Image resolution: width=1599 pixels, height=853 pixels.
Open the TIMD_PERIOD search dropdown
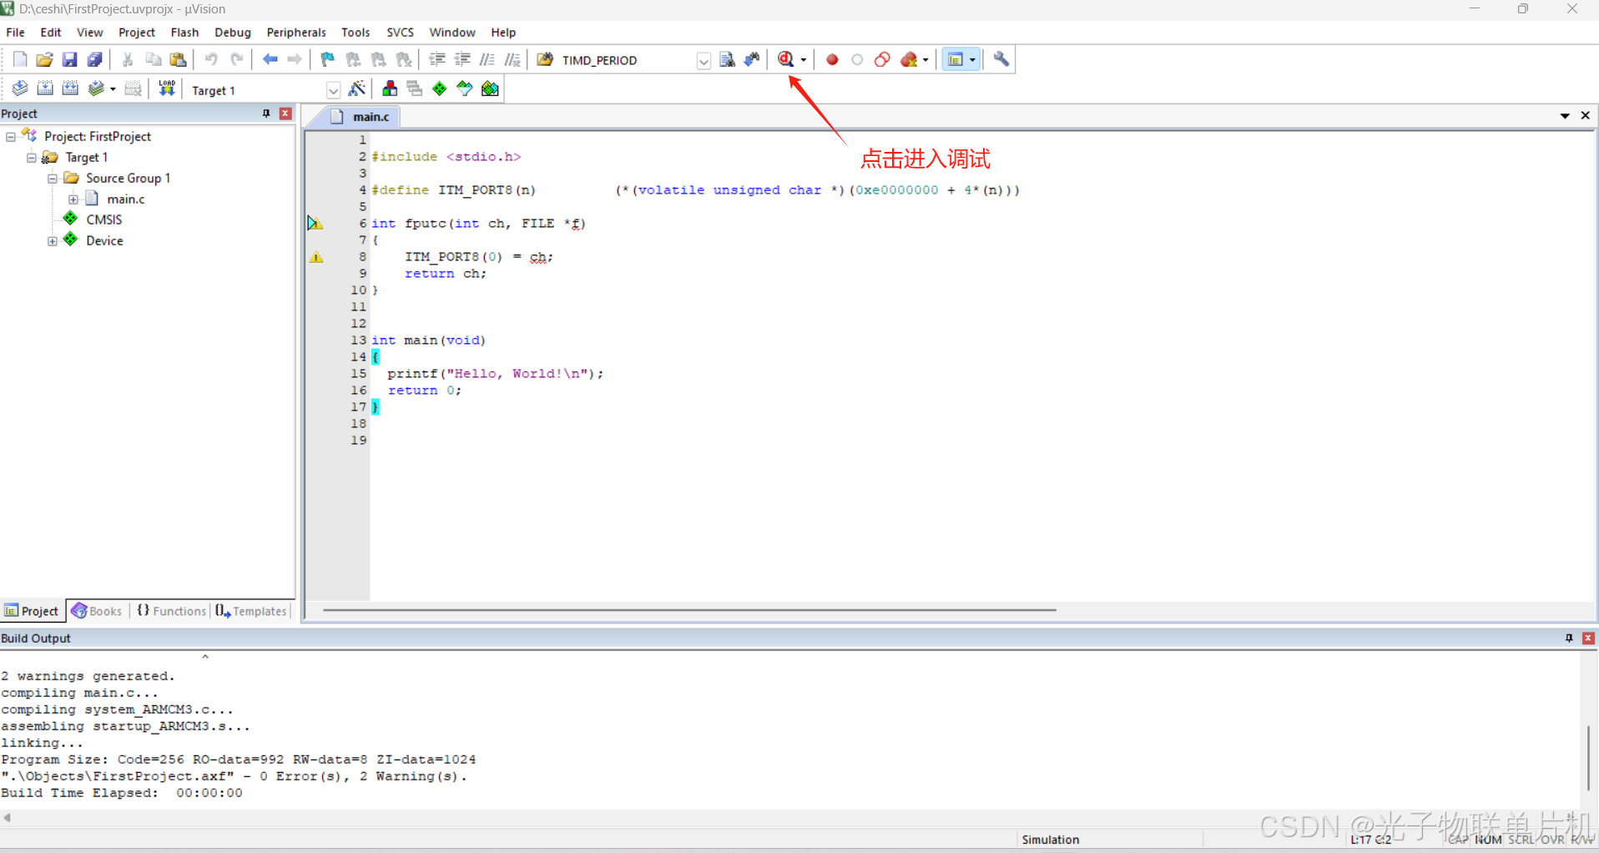tap(704, 60)
